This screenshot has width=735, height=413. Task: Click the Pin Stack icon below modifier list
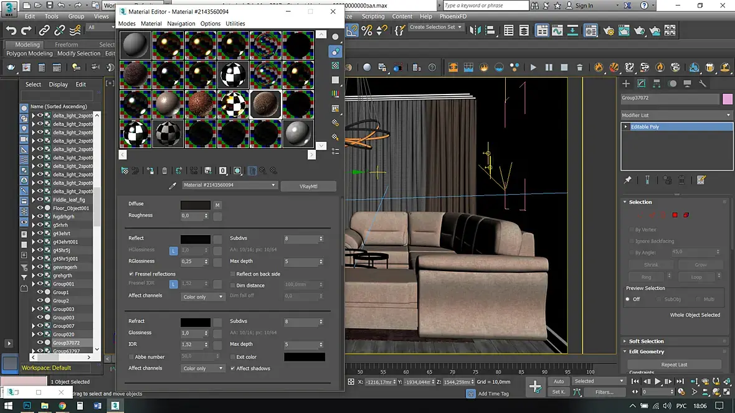coord(628,180)
